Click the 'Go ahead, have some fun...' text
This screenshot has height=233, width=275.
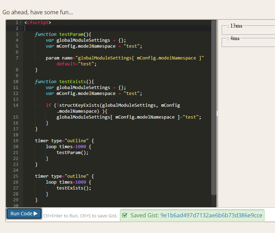(38, 12)
